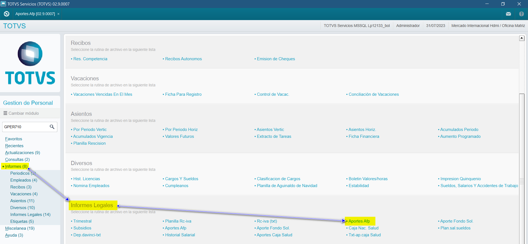Open Trimestral legal report

coord(82,221)
